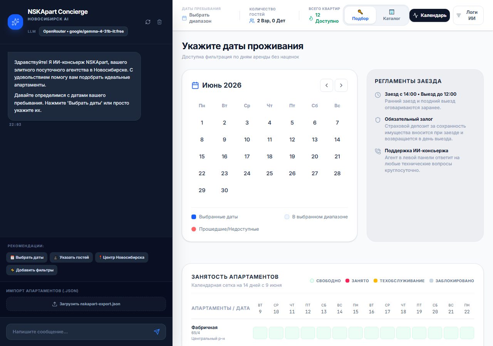
Task: Toggle the Календарь view button
Action: [x=429, y=15]
